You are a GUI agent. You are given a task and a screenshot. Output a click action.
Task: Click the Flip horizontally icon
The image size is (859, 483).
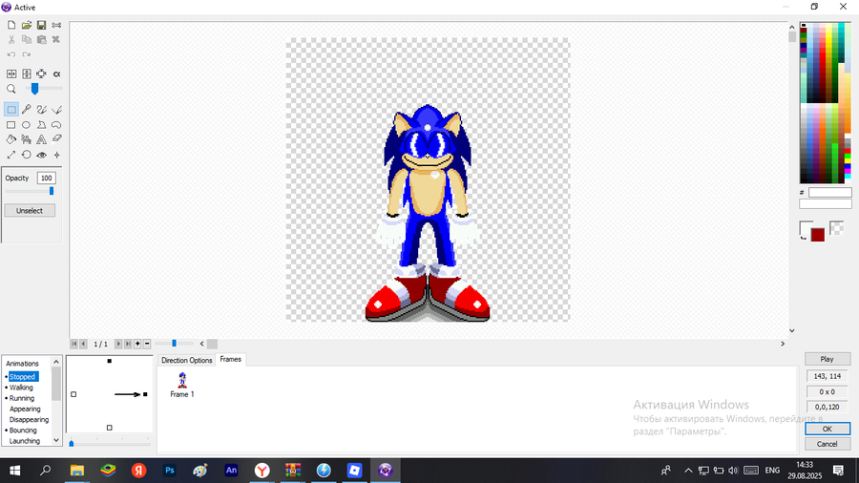click(10, 73)
